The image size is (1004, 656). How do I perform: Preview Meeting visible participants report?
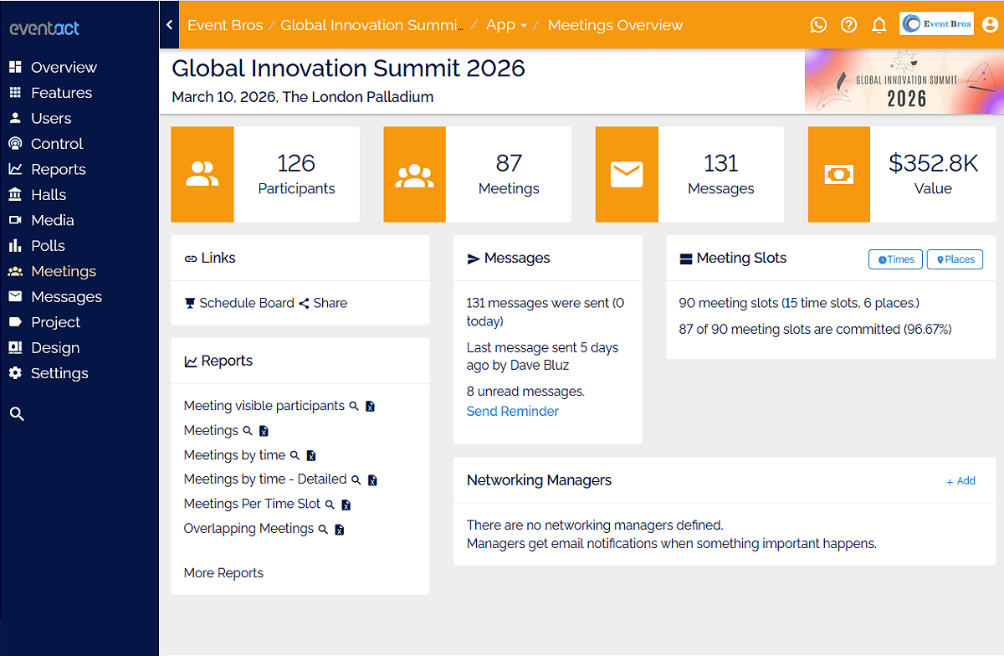point(354,407)
